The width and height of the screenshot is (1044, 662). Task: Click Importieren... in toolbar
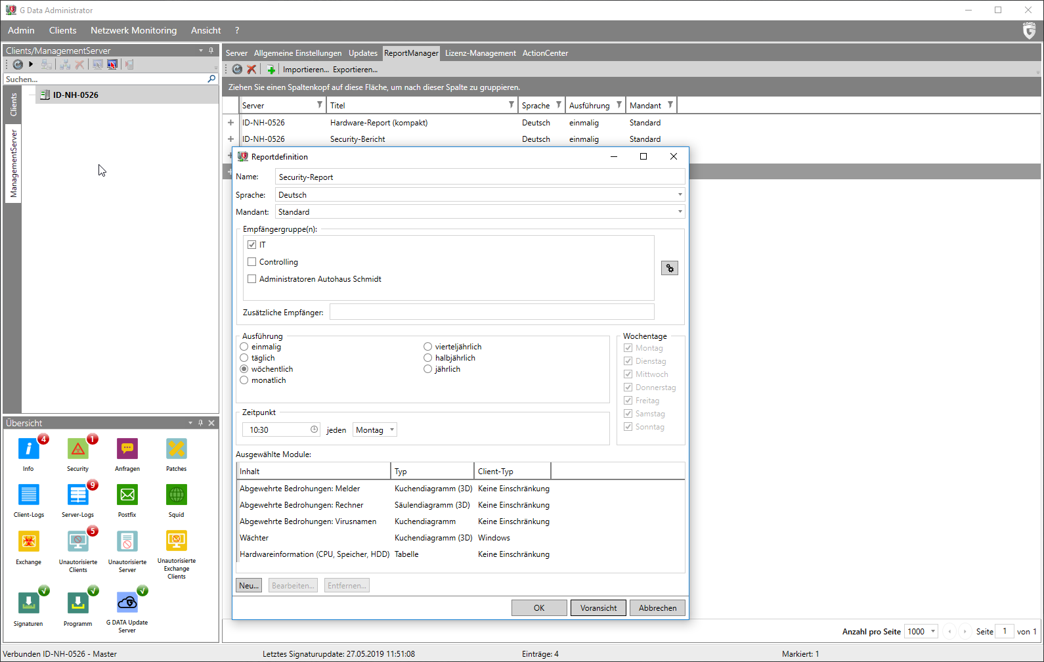pyautogui.click(x=305, y=70)
